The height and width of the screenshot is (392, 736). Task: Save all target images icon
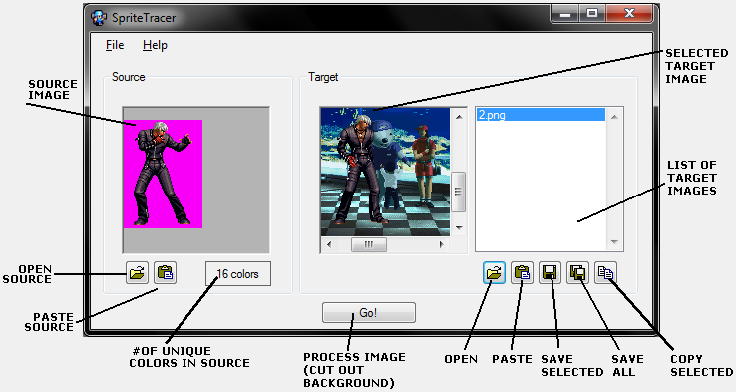(x=577, y=272)
